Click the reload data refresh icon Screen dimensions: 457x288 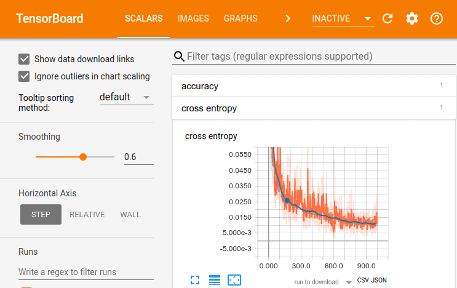coord(387,18)
